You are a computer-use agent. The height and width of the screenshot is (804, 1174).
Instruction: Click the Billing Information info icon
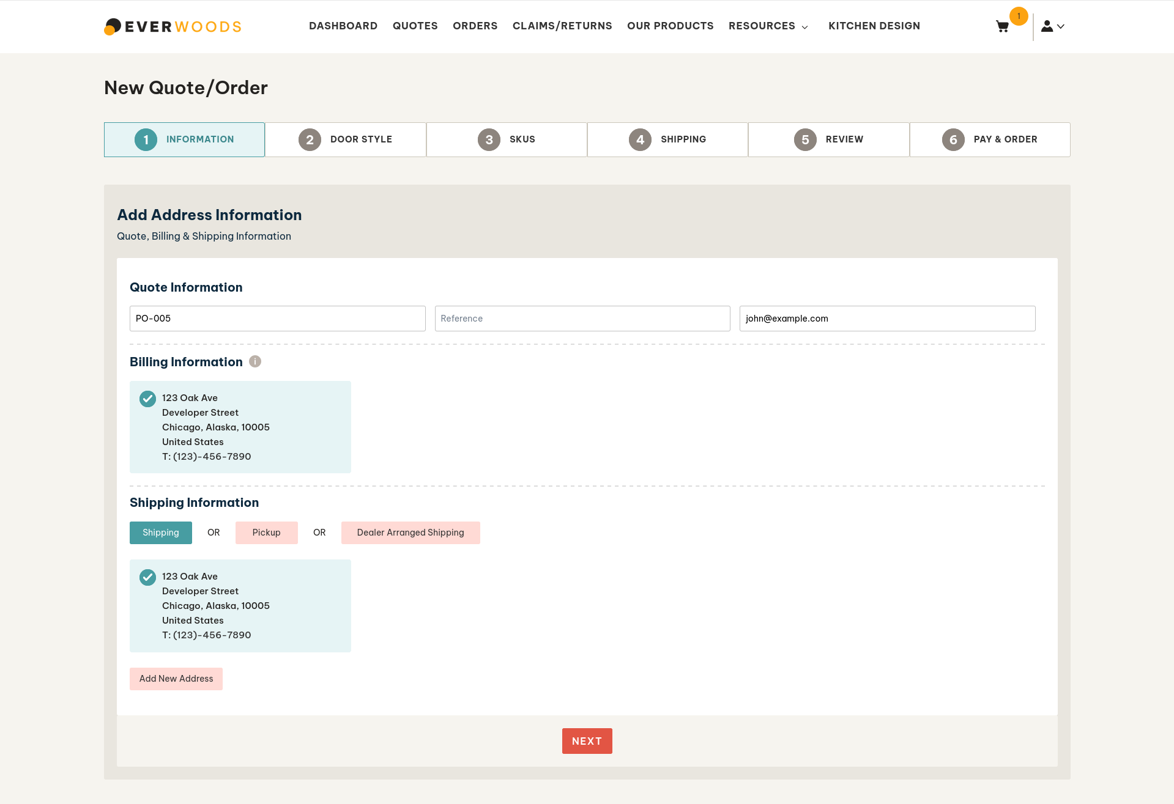point(255,362)
